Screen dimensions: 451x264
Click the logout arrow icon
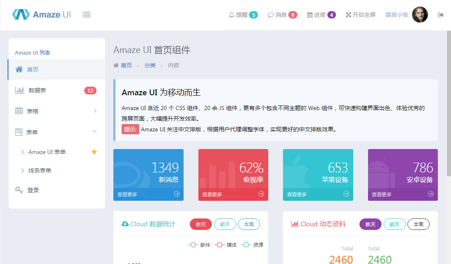click(x=441, y=15)
